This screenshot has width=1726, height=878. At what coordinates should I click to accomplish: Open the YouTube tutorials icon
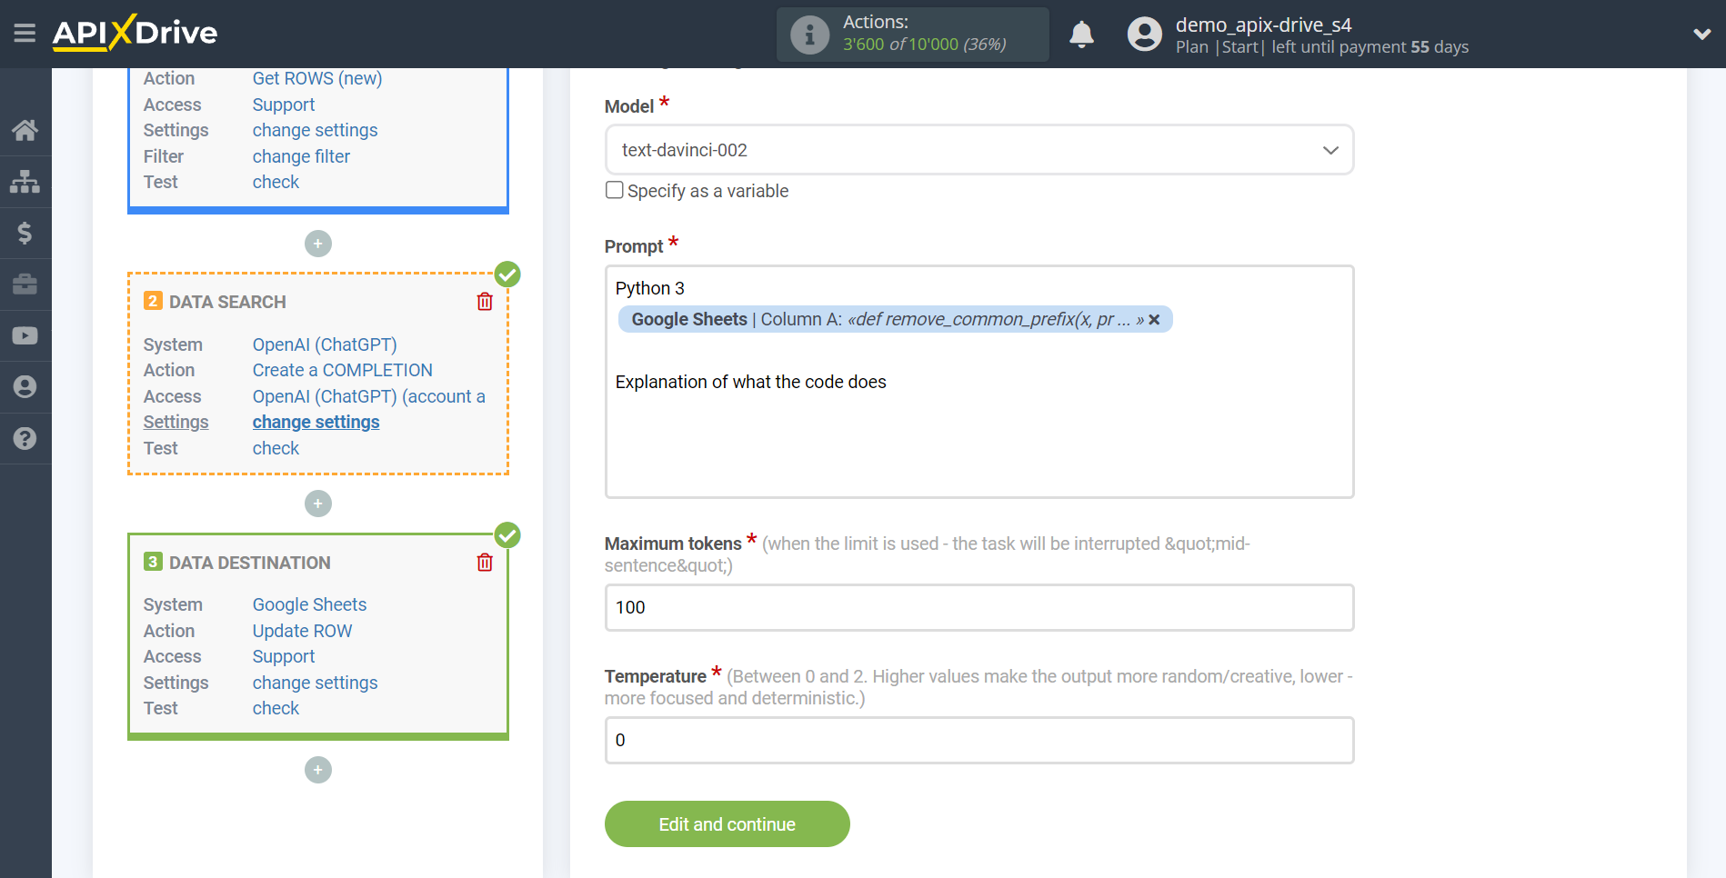click(25, 335)
